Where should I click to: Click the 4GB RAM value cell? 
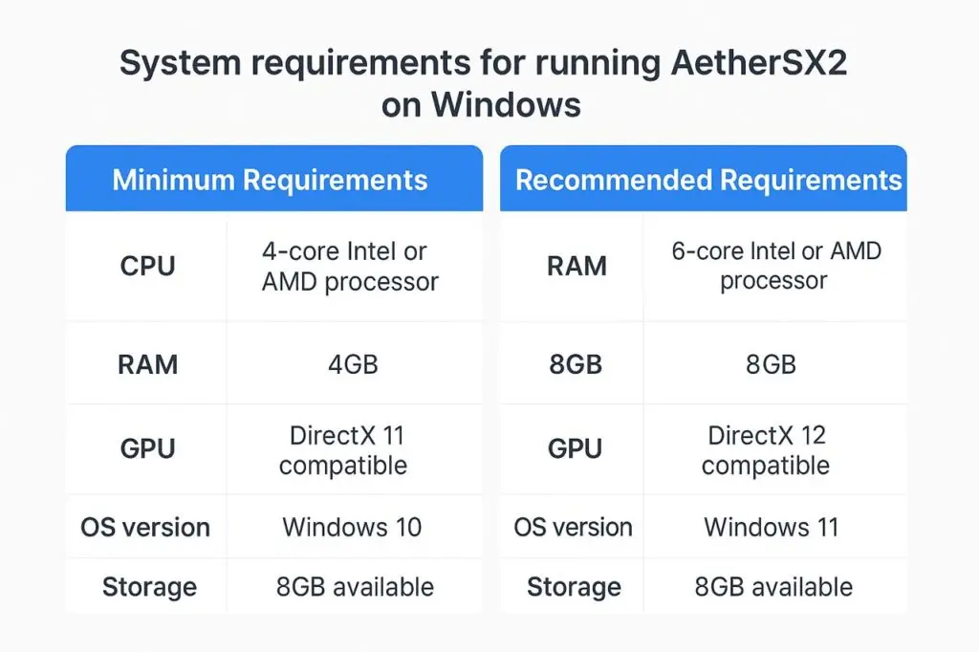coord(353,364)
